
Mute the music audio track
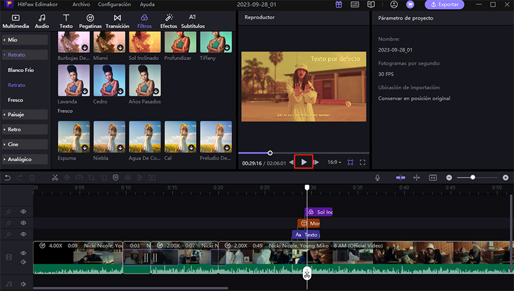[x=23, y=284]
